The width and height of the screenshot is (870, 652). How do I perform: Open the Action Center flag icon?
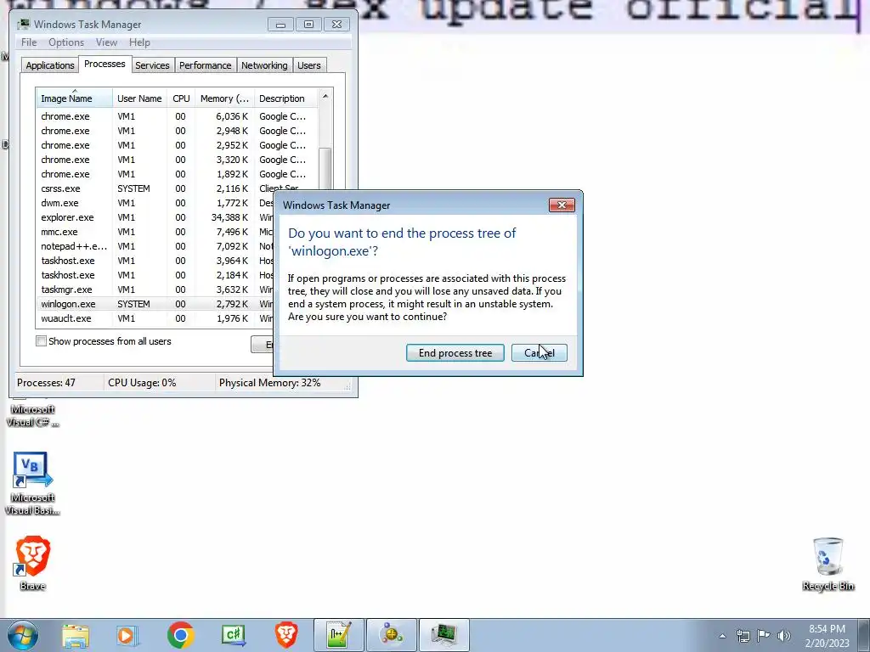[764, 636]
